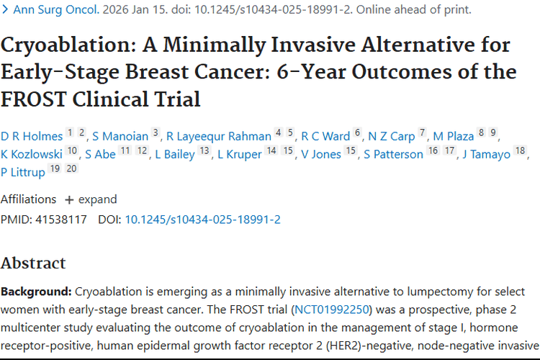540x360 pixels.
Task: Select author S Abe
Action: click(x=100, y=154)
